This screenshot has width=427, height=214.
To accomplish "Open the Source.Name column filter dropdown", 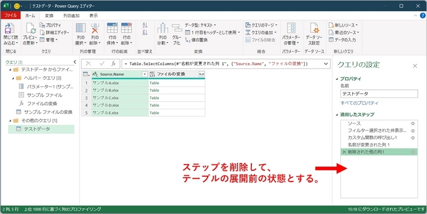I will (145, 74).
